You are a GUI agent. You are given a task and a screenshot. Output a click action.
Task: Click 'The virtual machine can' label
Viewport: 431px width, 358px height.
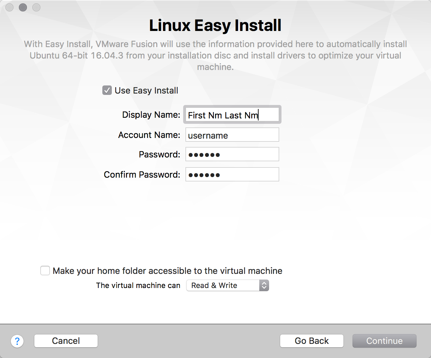coord(138,285)
